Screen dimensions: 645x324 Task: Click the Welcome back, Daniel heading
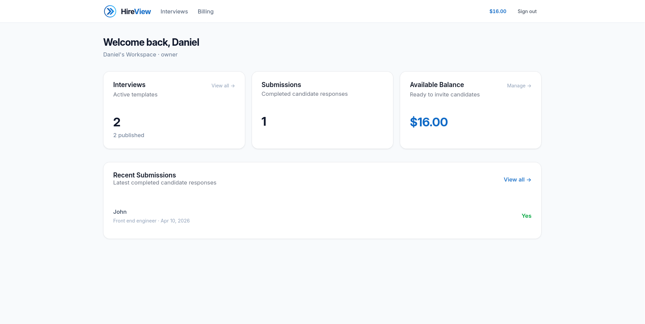click(x=151, y=42)
